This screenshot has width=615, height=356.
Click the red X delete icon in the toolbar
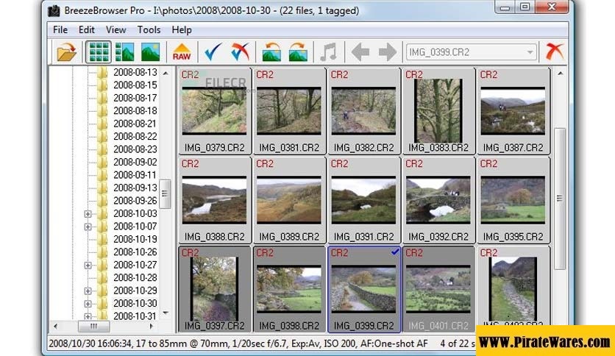click(x=553, y=52)
